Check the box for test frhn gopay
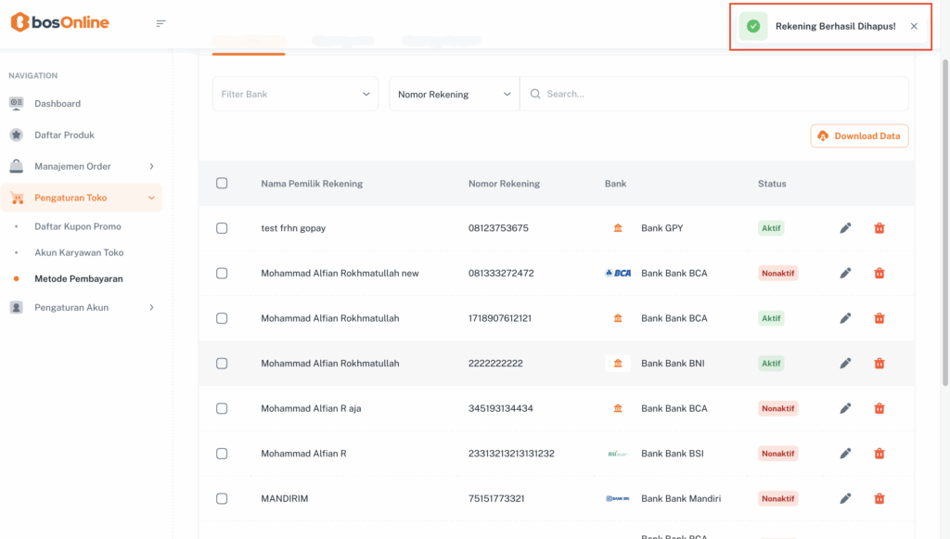The height and width of the screenshot is (539, 950). [222, 228]
